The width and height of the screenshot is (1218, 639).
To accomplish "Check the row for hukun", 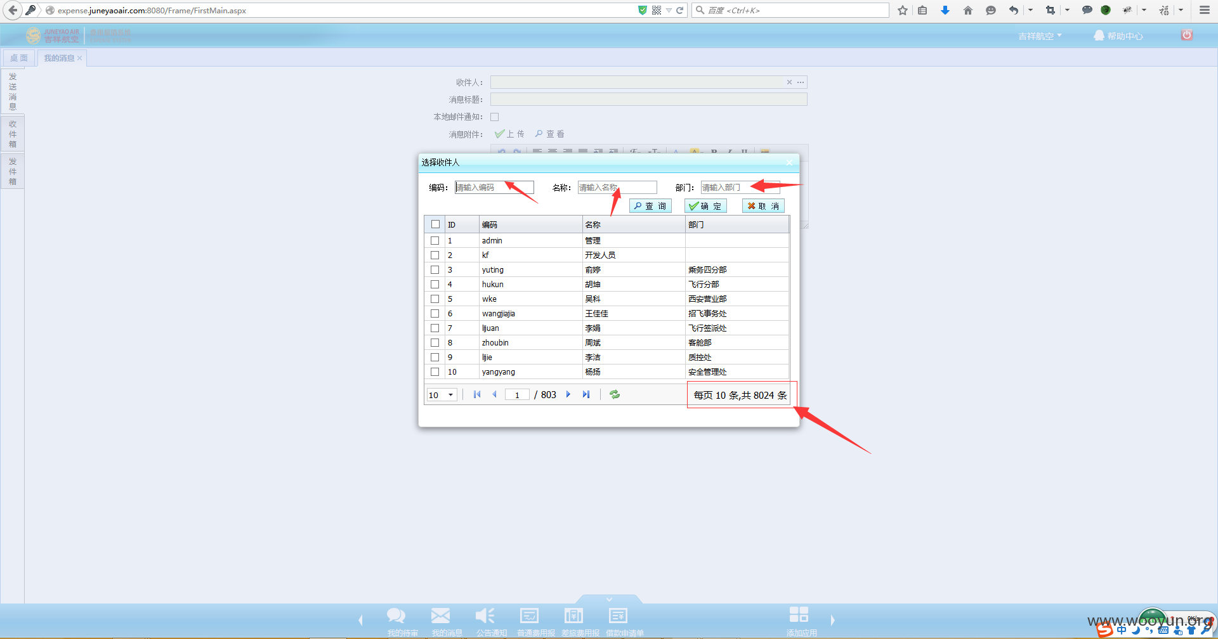I will click(435, 285).
